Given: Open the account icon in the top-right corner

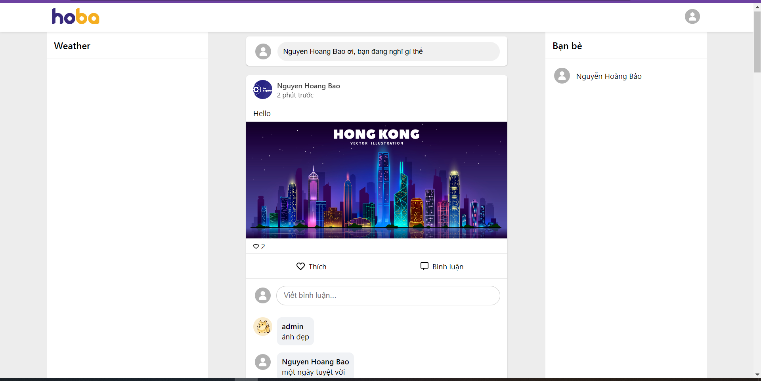Looking at the screenshot, I should (x=692, y=16).
